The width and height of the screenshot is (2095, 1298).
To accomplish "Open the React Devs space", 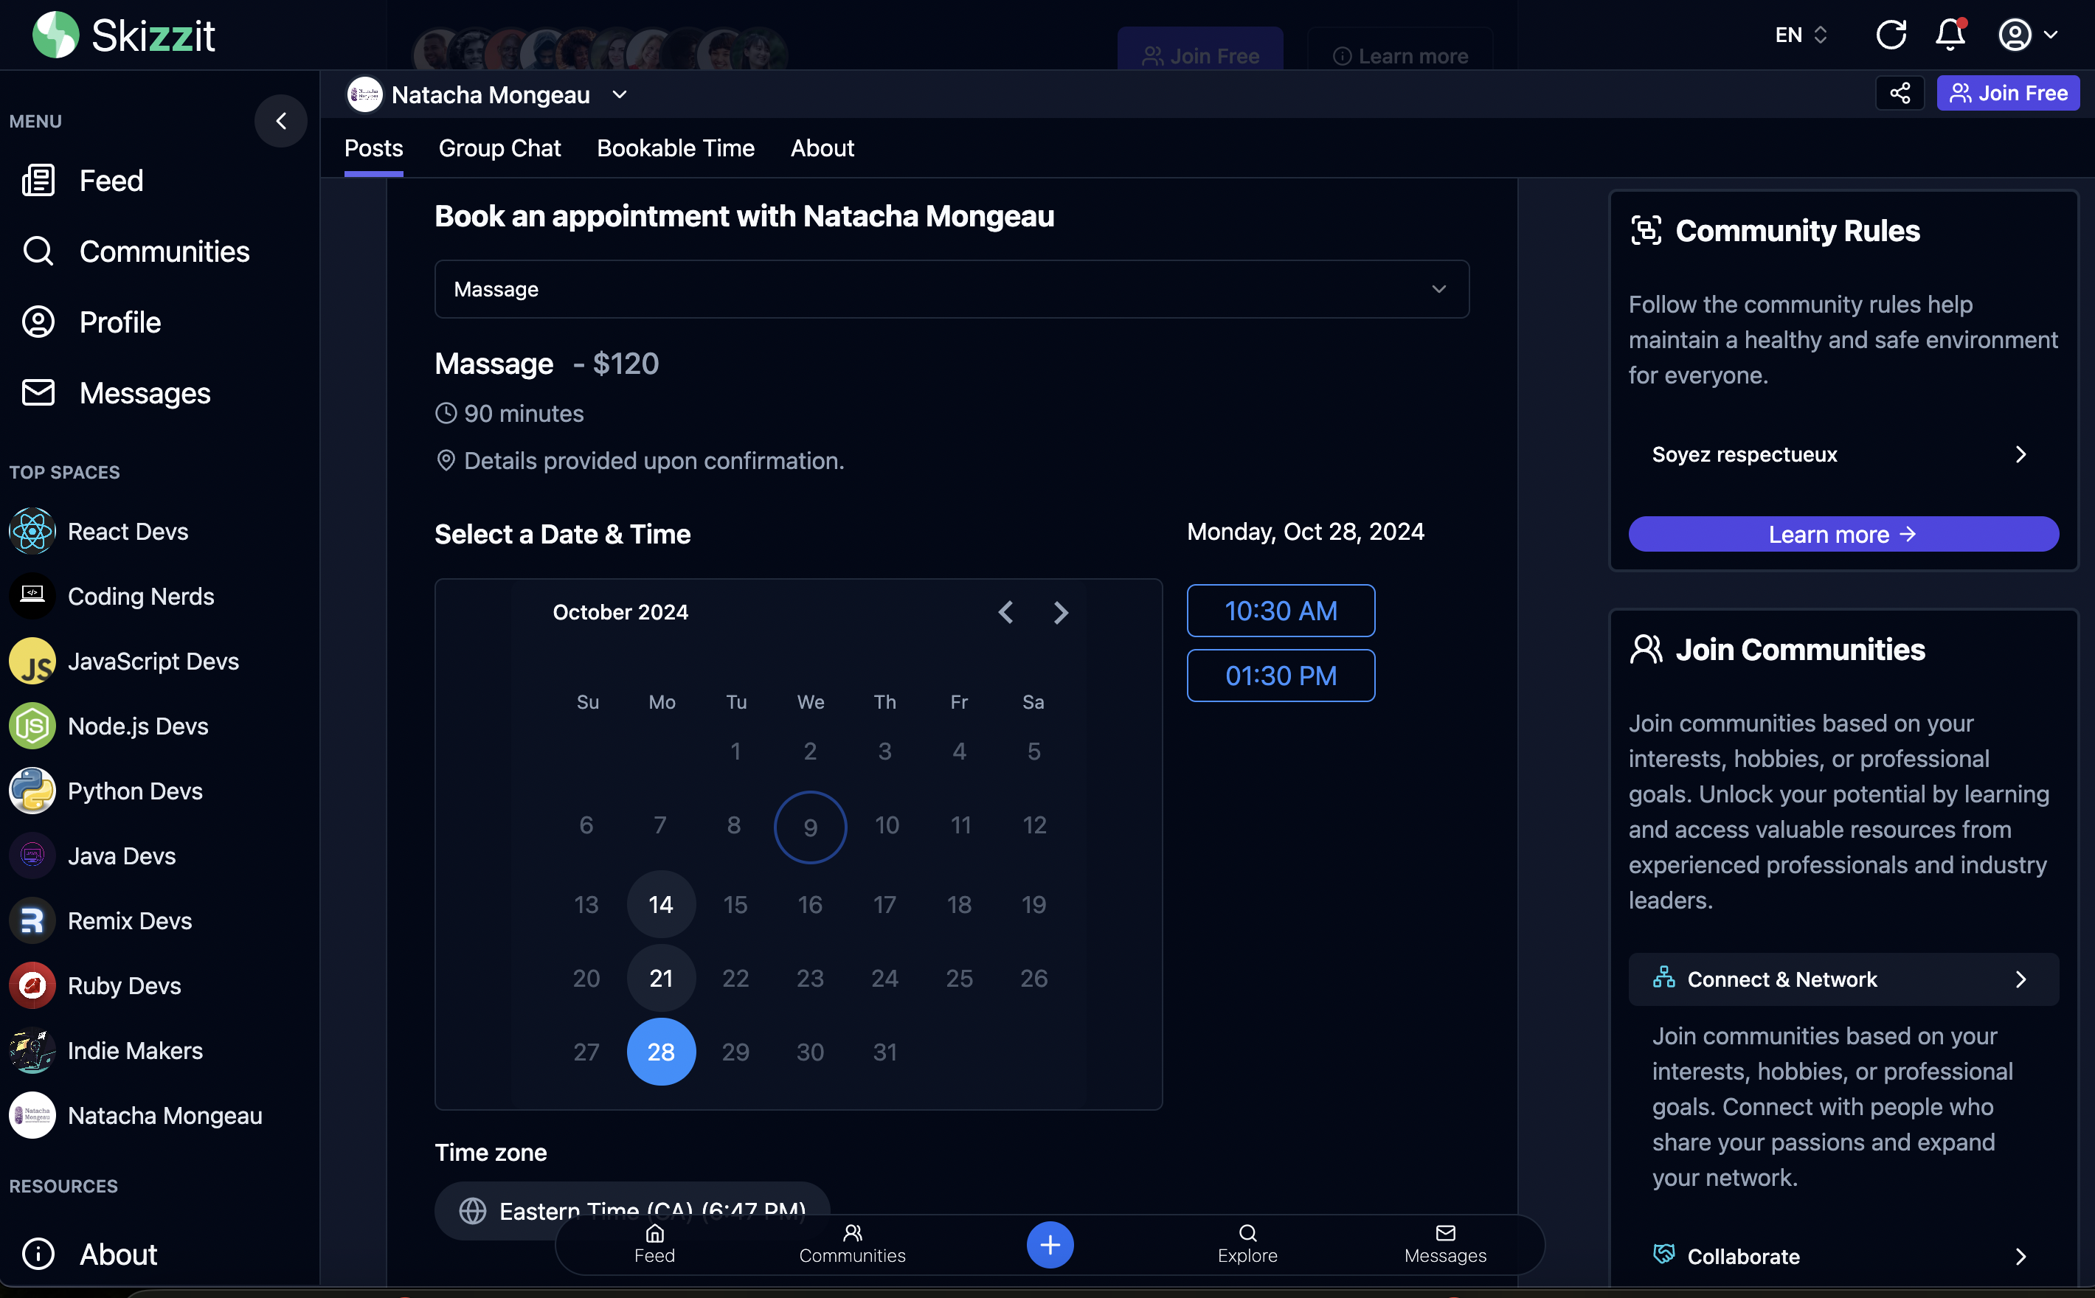I will pos(99,532).
